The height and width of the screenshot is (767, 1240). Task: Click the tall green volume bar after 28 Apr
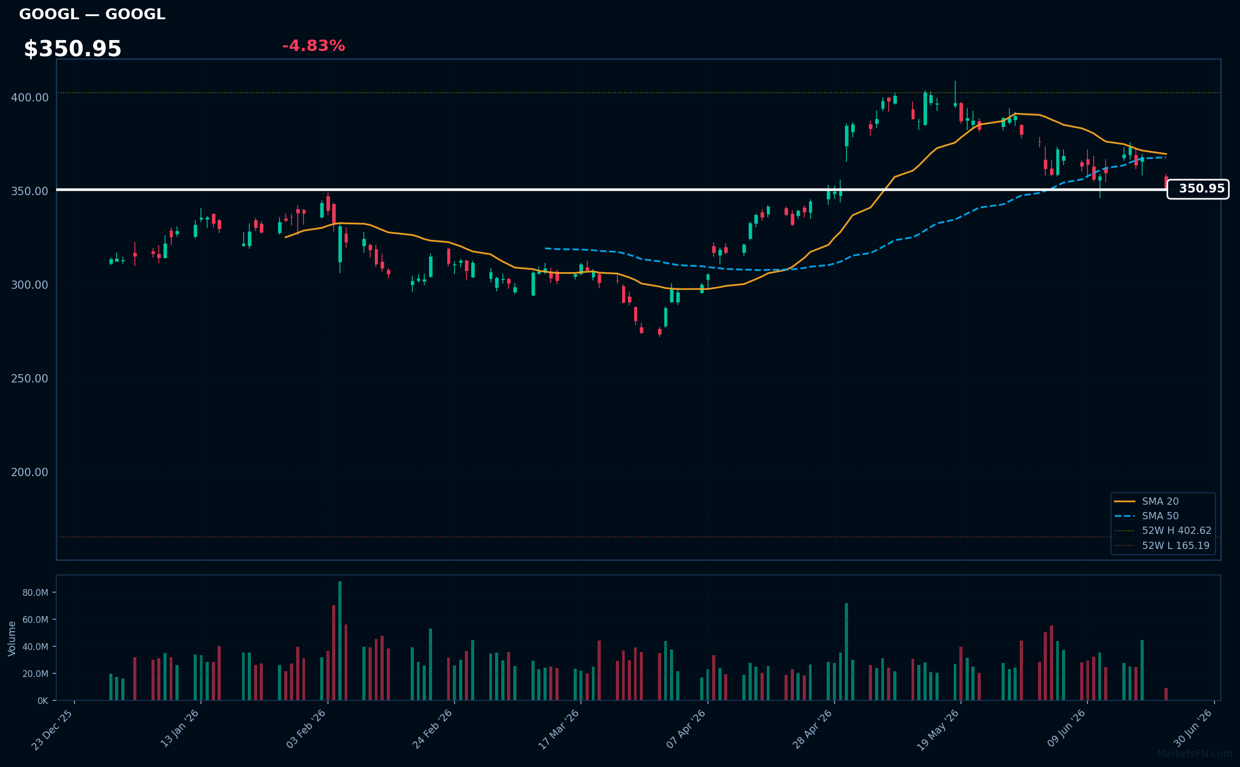(846, 651)
